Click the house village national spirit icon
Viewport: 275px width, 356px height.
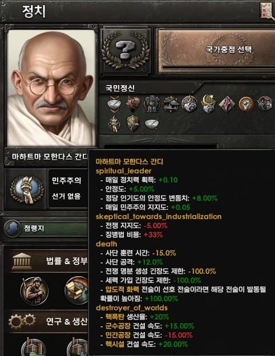[171, 104]
